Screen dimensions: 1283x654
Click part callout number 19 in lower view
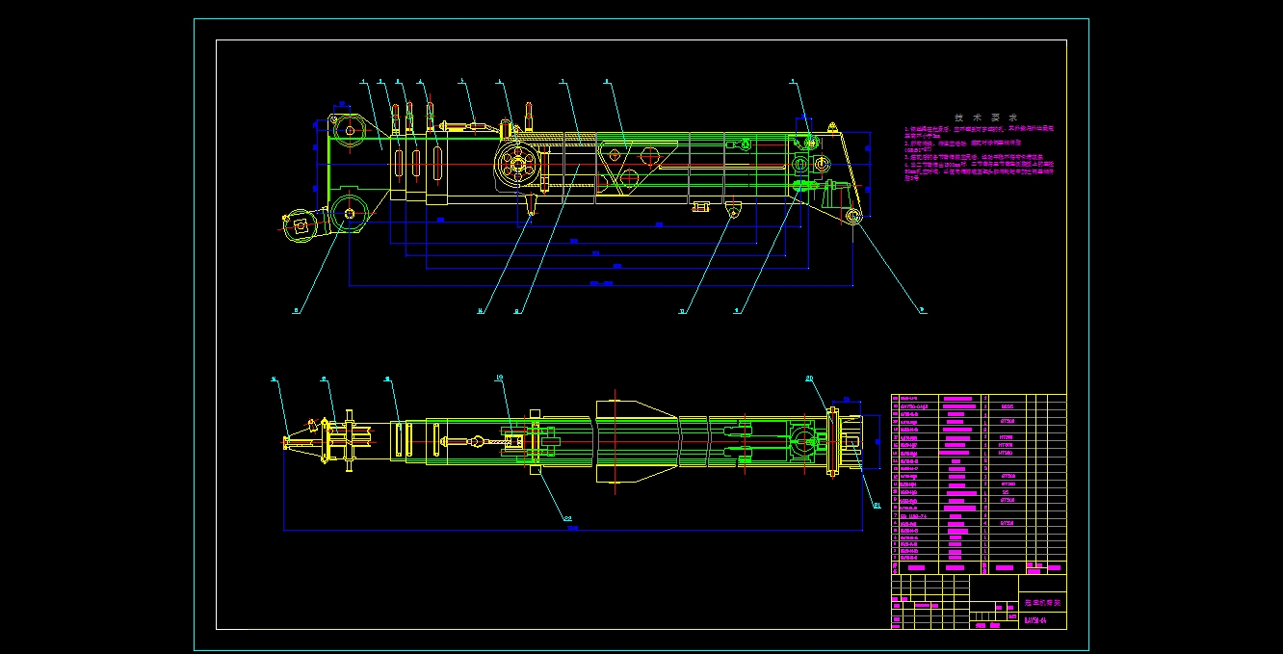click(500, 379)
